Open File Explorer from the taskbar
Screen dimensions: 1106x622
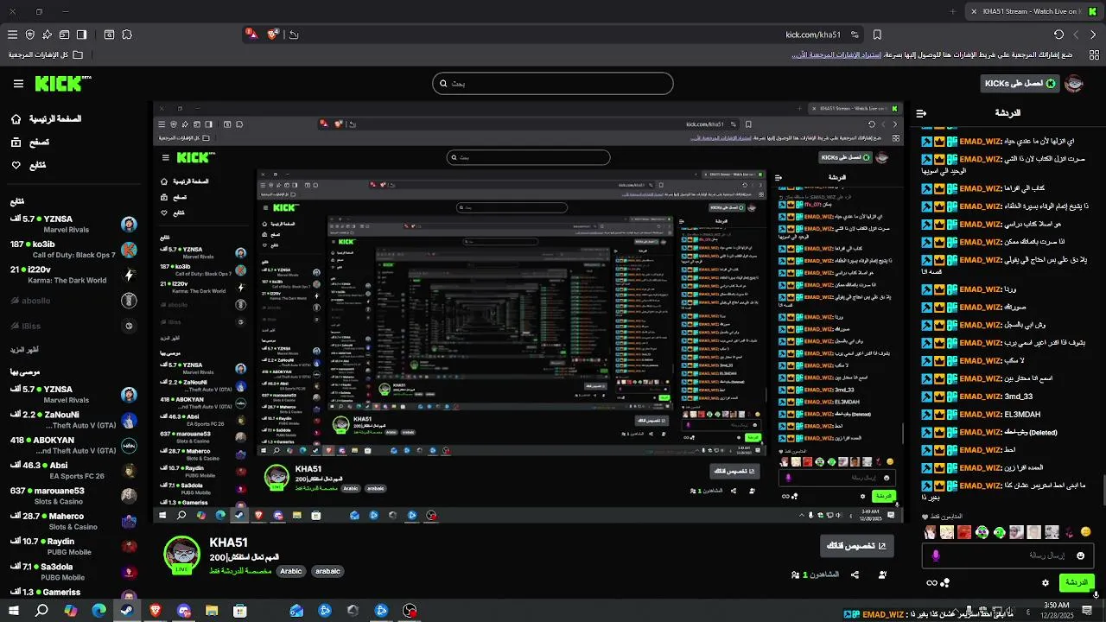tap(212, 611)
